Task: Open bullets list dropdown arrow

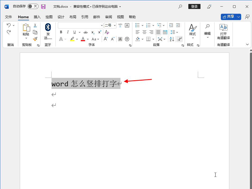Action: coord(142,25)
